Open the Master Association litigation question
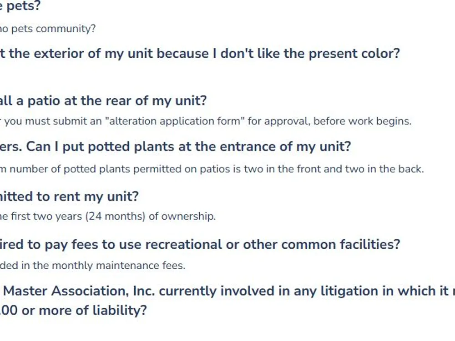 [227, 301]
